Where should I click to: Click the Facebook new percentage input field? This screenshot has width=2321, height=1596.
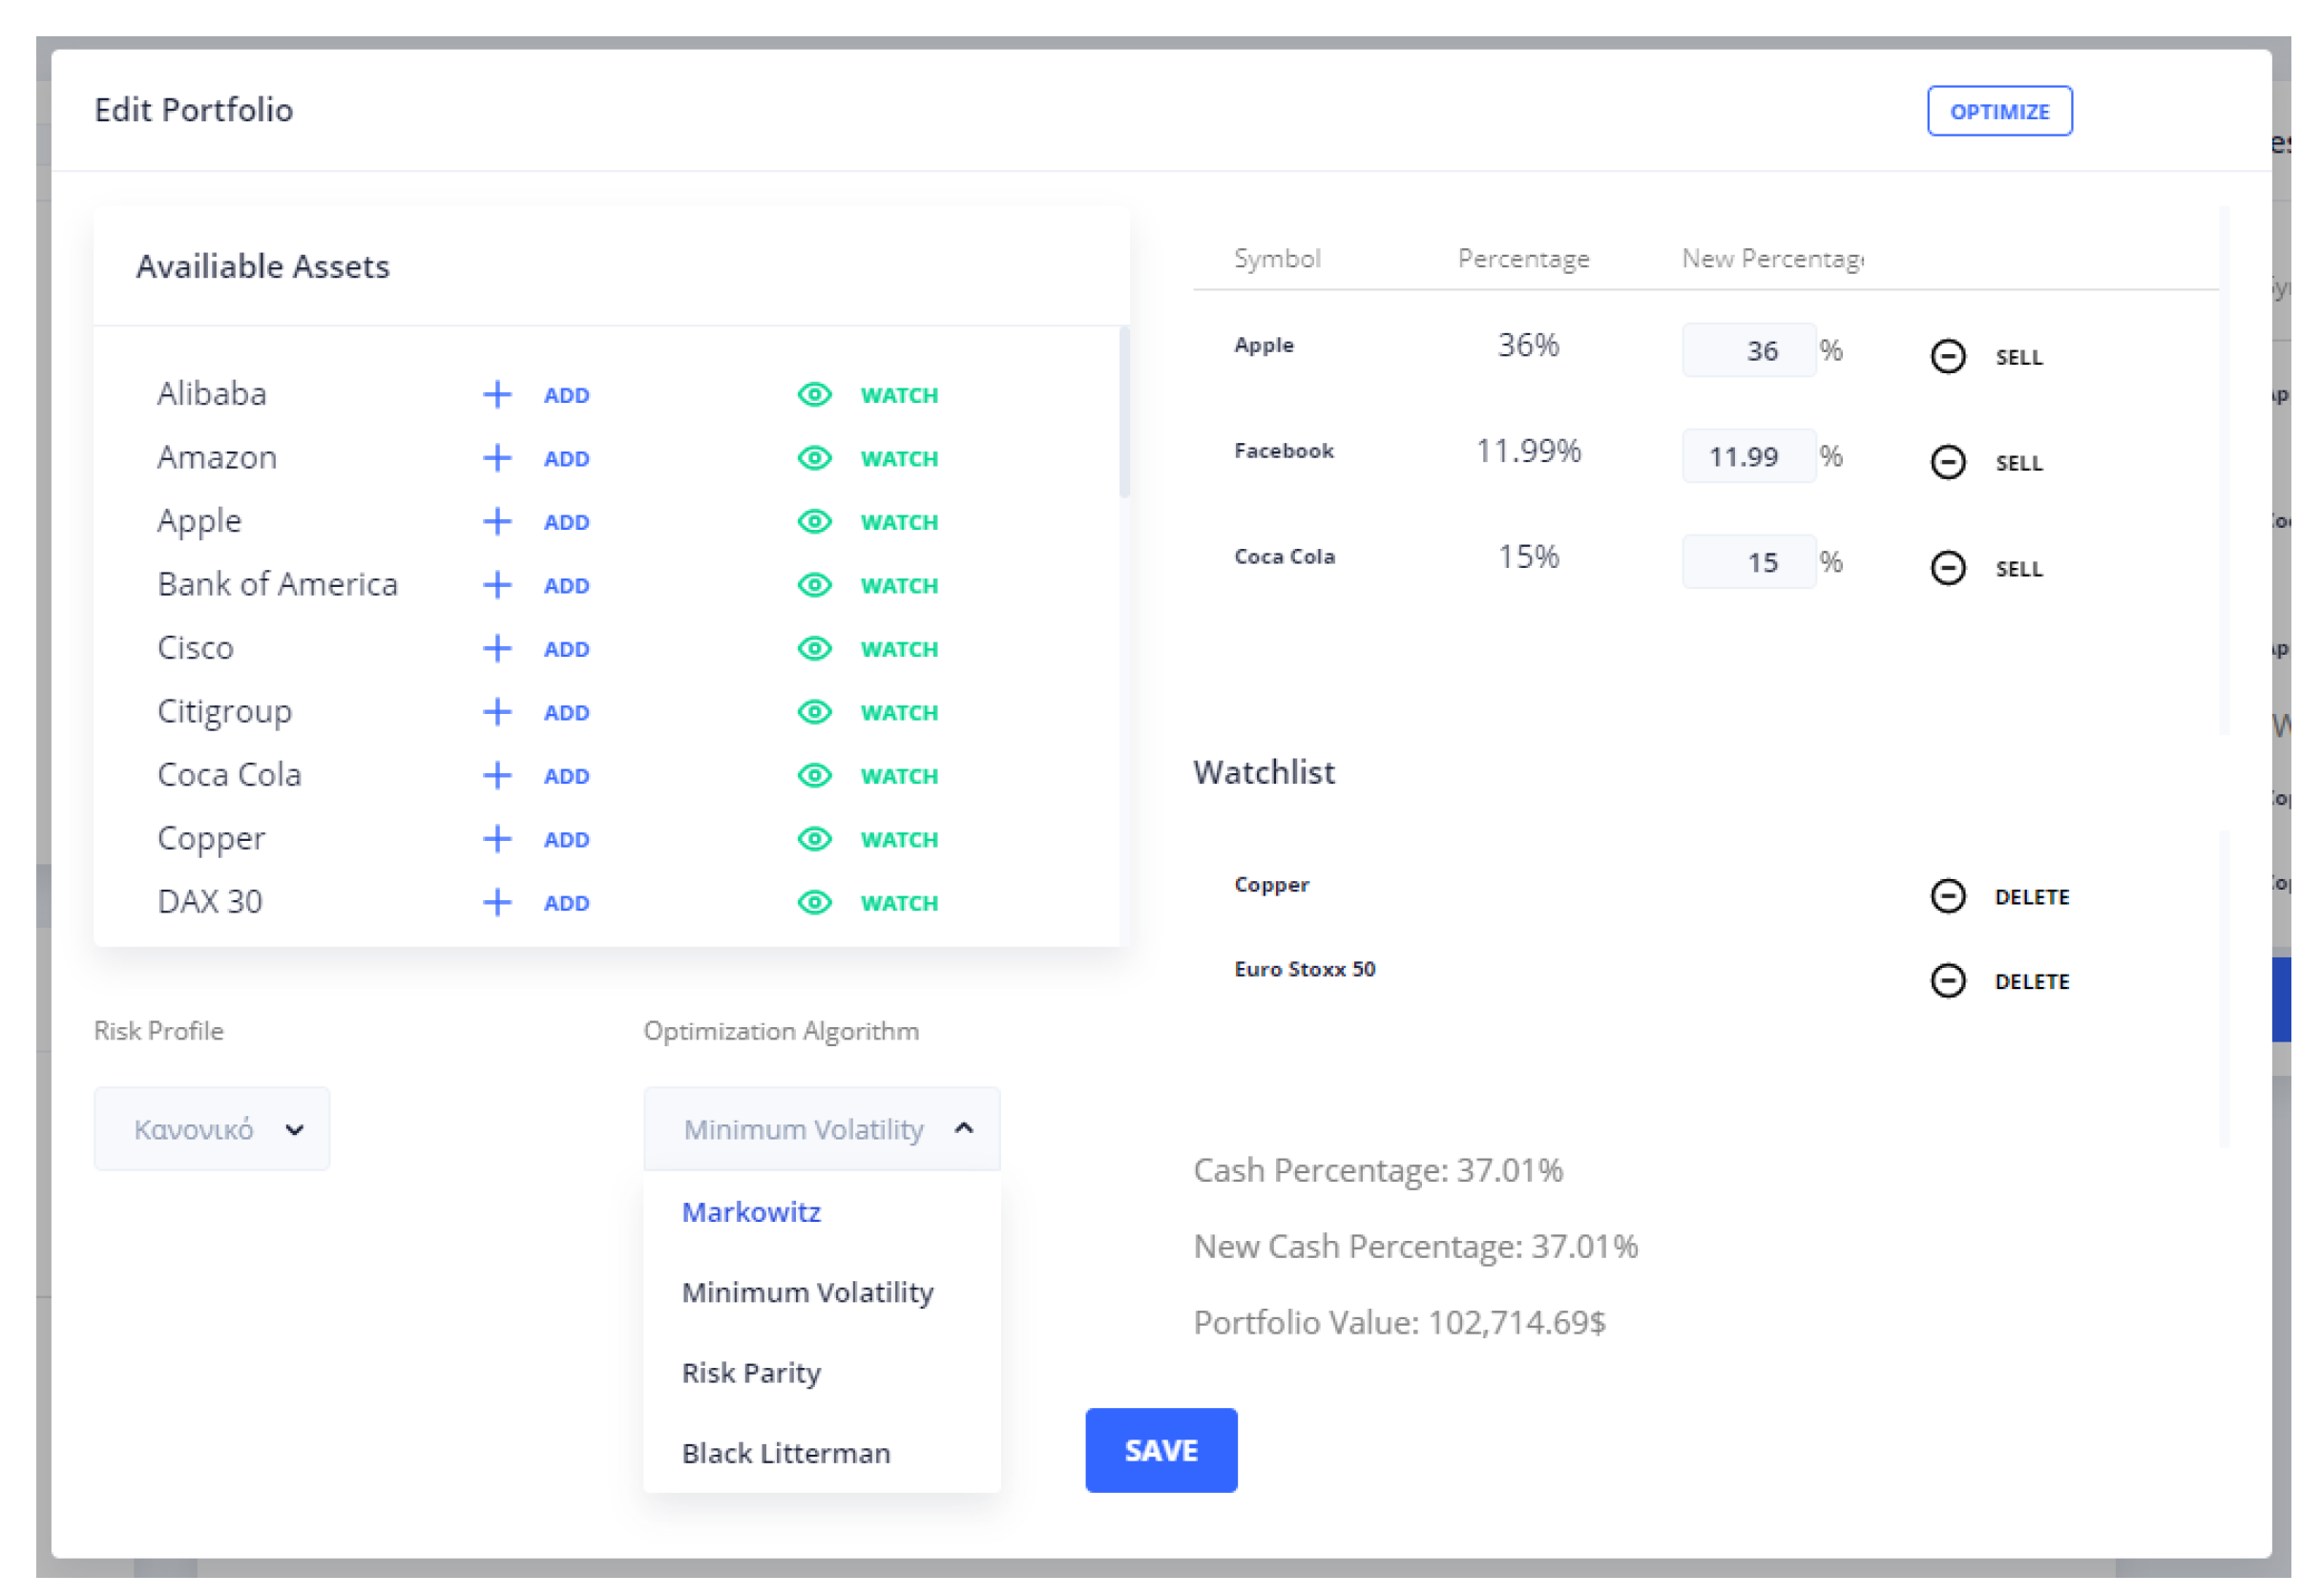[1747, 457]
